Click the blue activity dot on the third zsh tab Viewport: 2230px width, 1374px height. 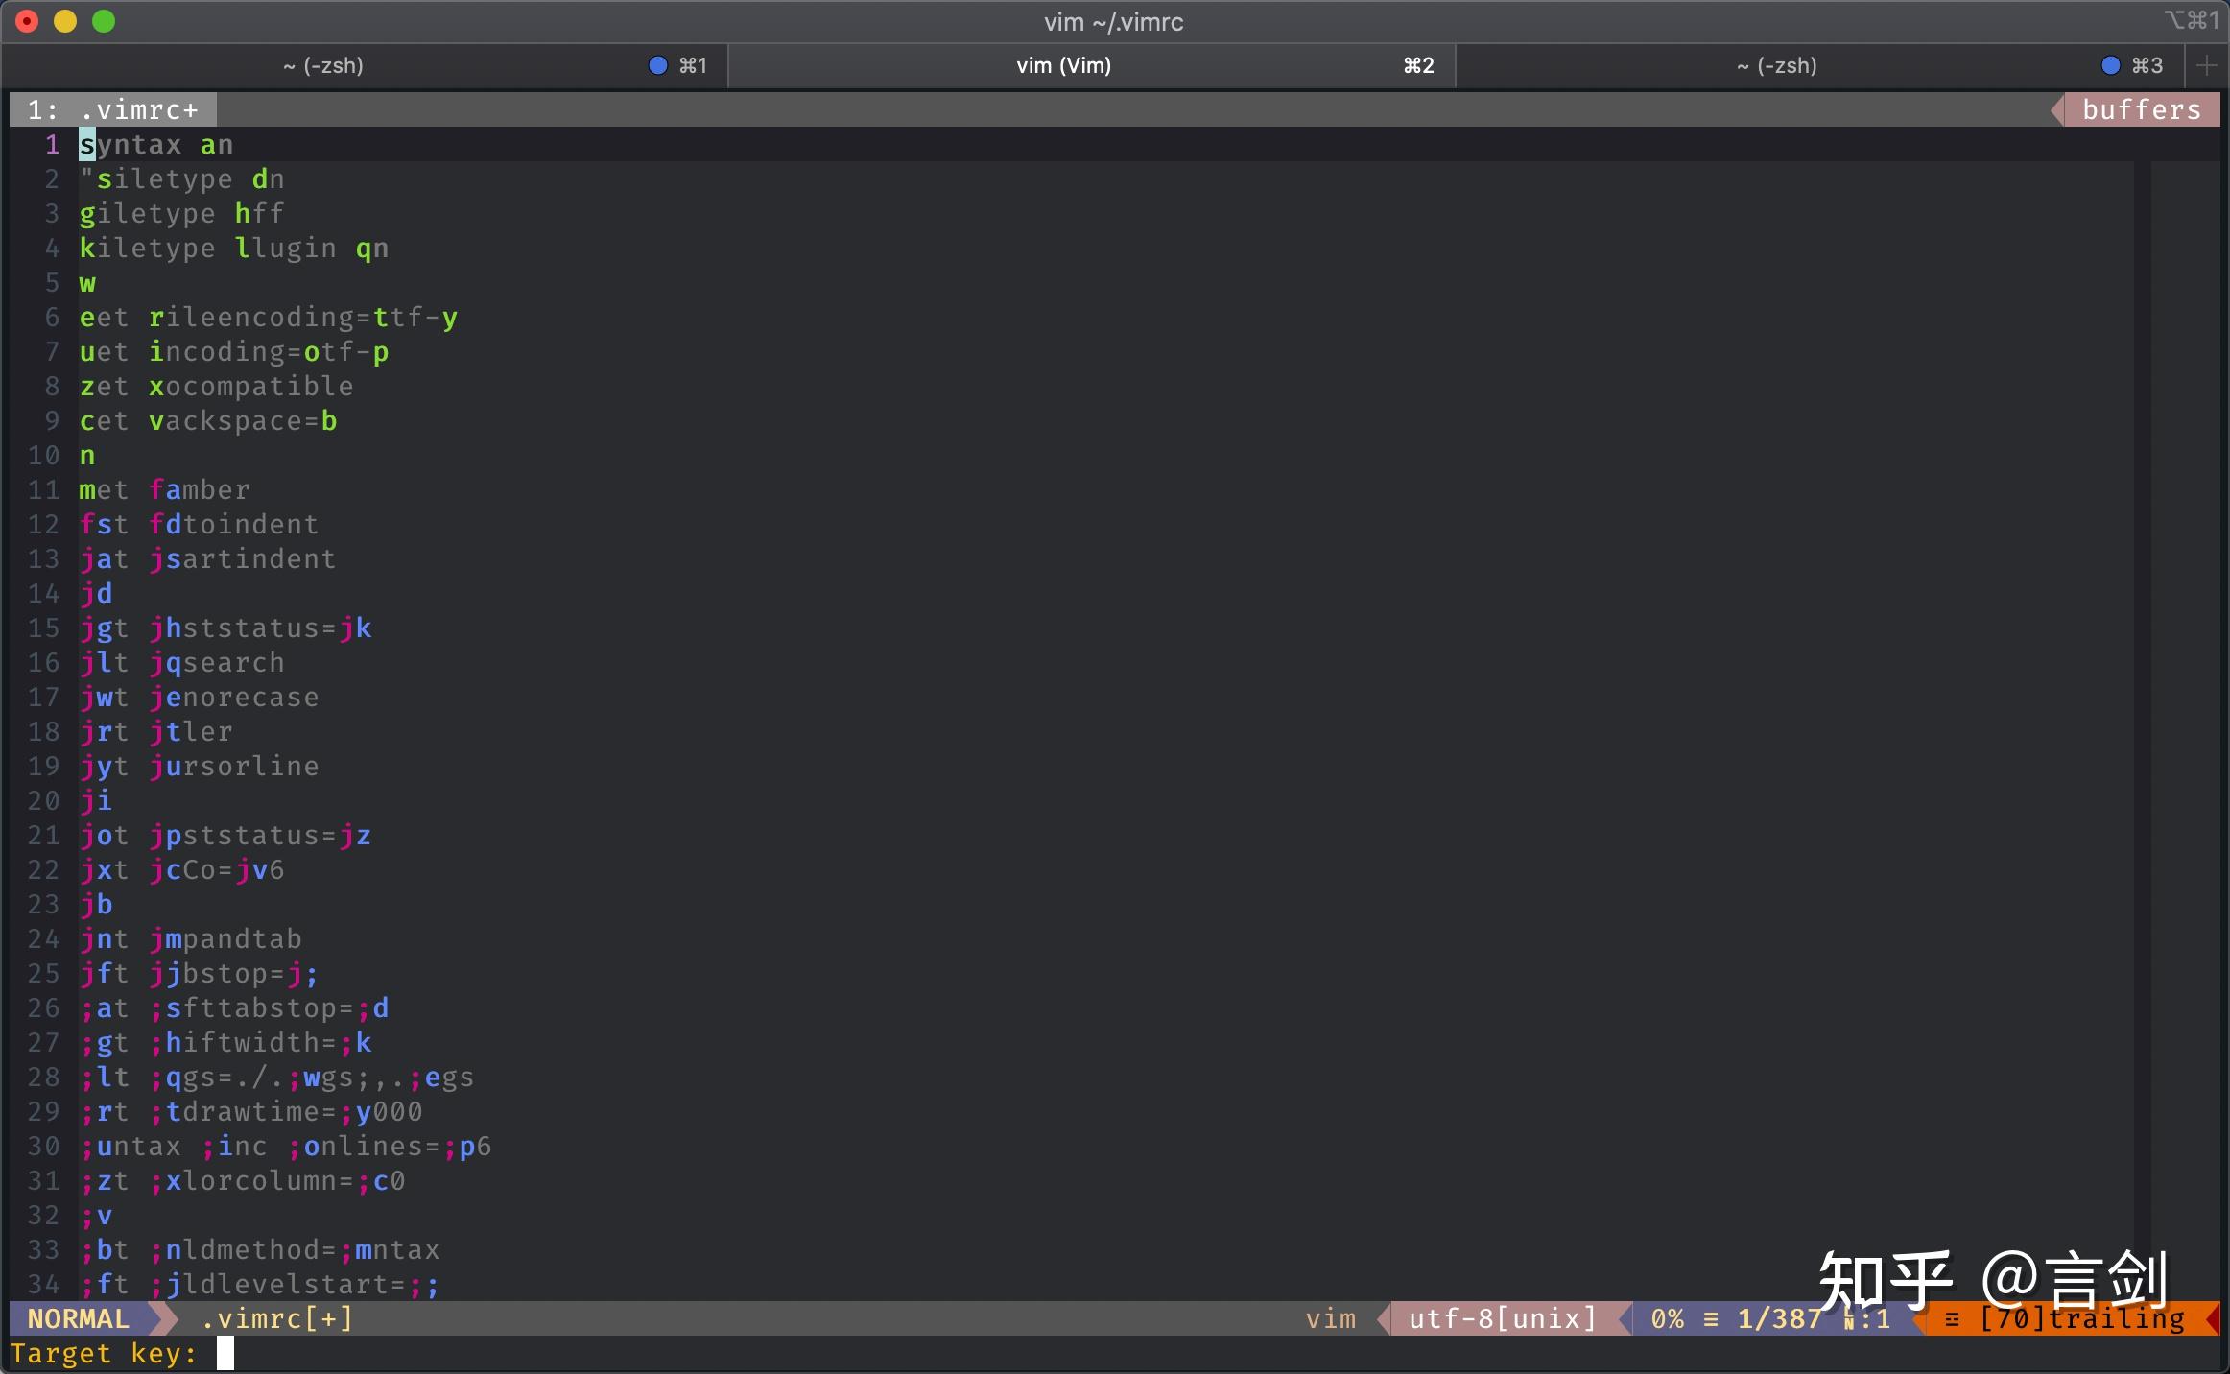click(2110, 65)
